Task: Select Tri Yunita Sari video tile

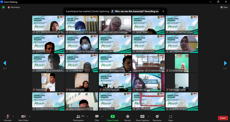Action: (82, 63)
